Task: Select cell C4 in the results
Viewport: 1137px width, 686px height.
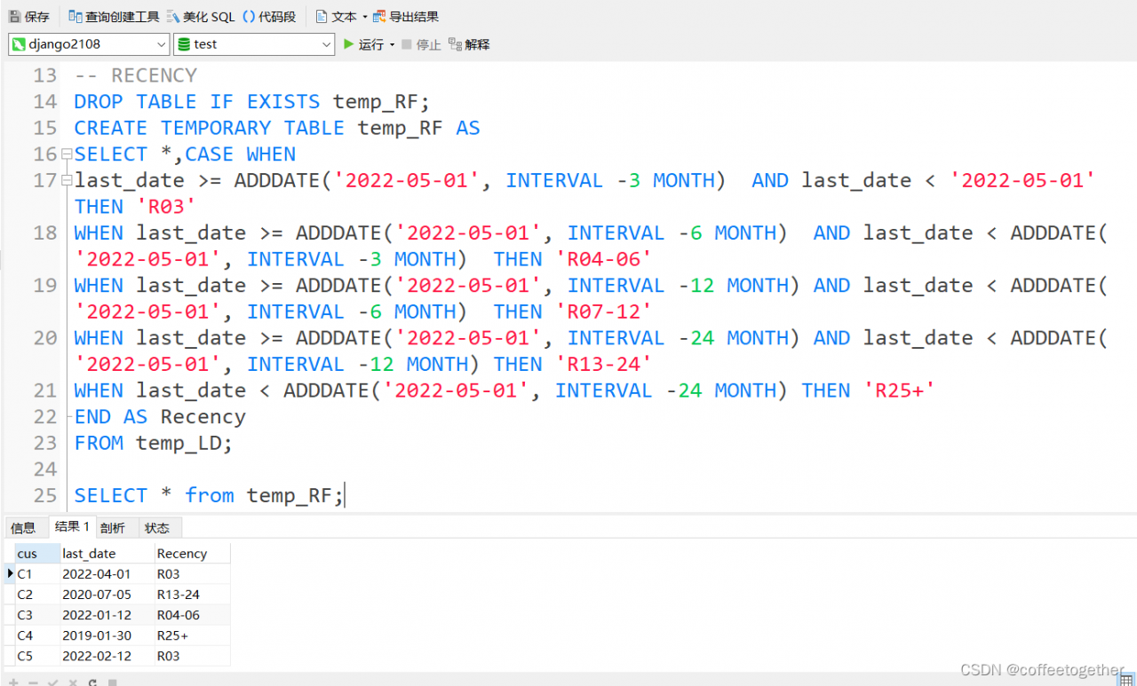Action: pyautogui.click(x=37, y=635)
